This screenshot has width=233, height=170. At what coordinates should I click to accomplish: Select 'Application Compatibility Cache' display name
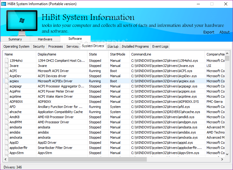[60, 112]
